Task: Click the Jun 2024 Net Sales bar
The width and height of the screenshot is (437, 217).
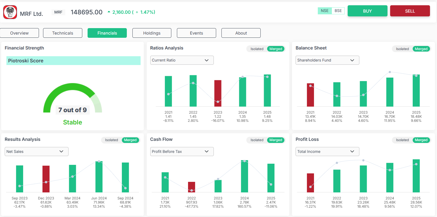Action: (99, 177)
